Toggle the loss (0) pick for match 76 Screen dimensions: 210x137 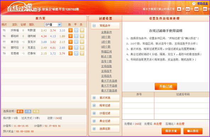point(82,36)
